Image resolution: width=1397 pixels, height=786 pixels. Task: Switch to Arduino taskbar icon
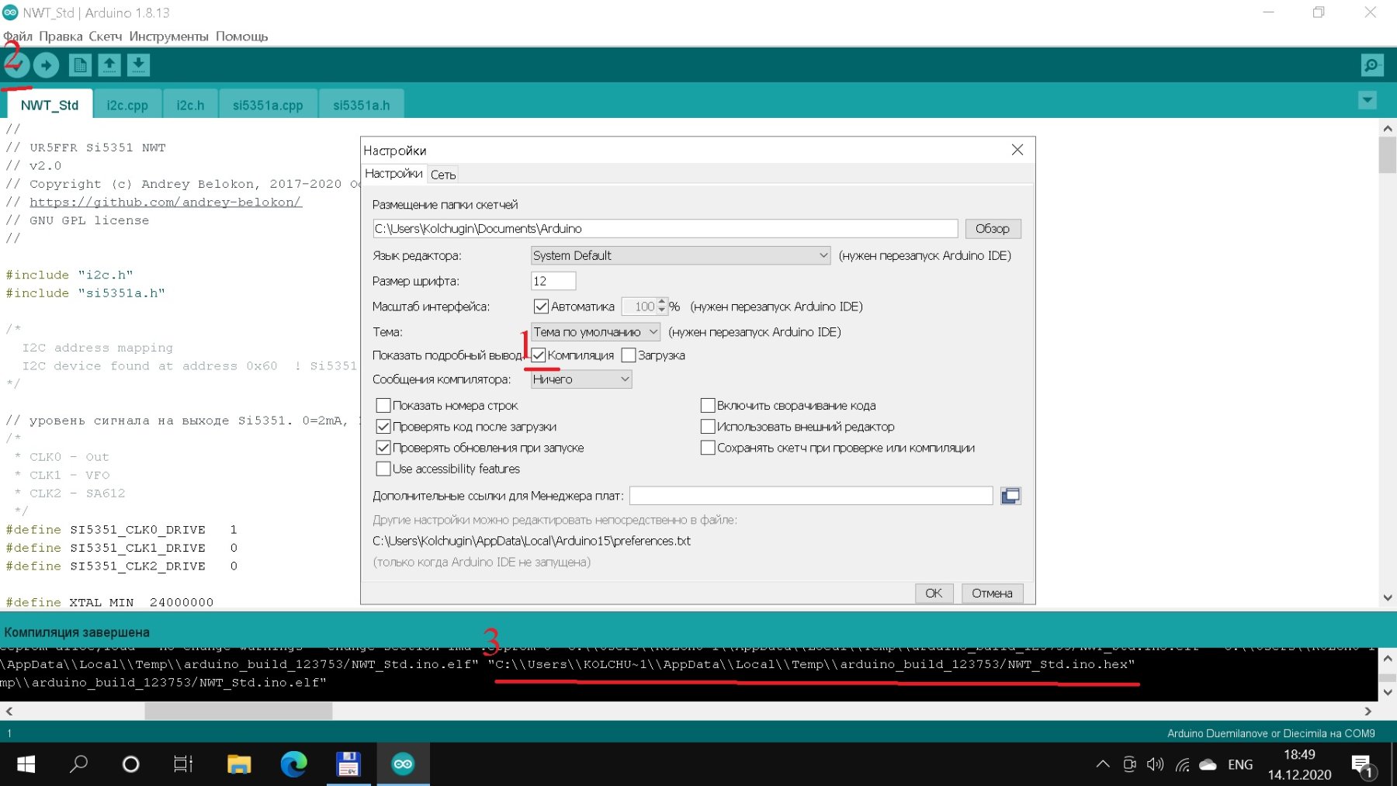coord(403,764)
